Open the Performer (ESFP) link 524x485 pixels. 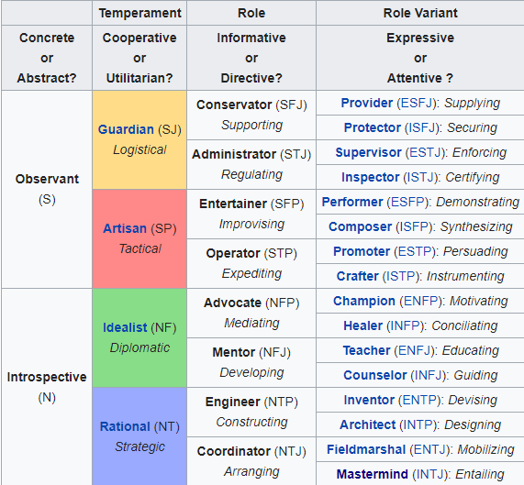[x=374, y=202]
